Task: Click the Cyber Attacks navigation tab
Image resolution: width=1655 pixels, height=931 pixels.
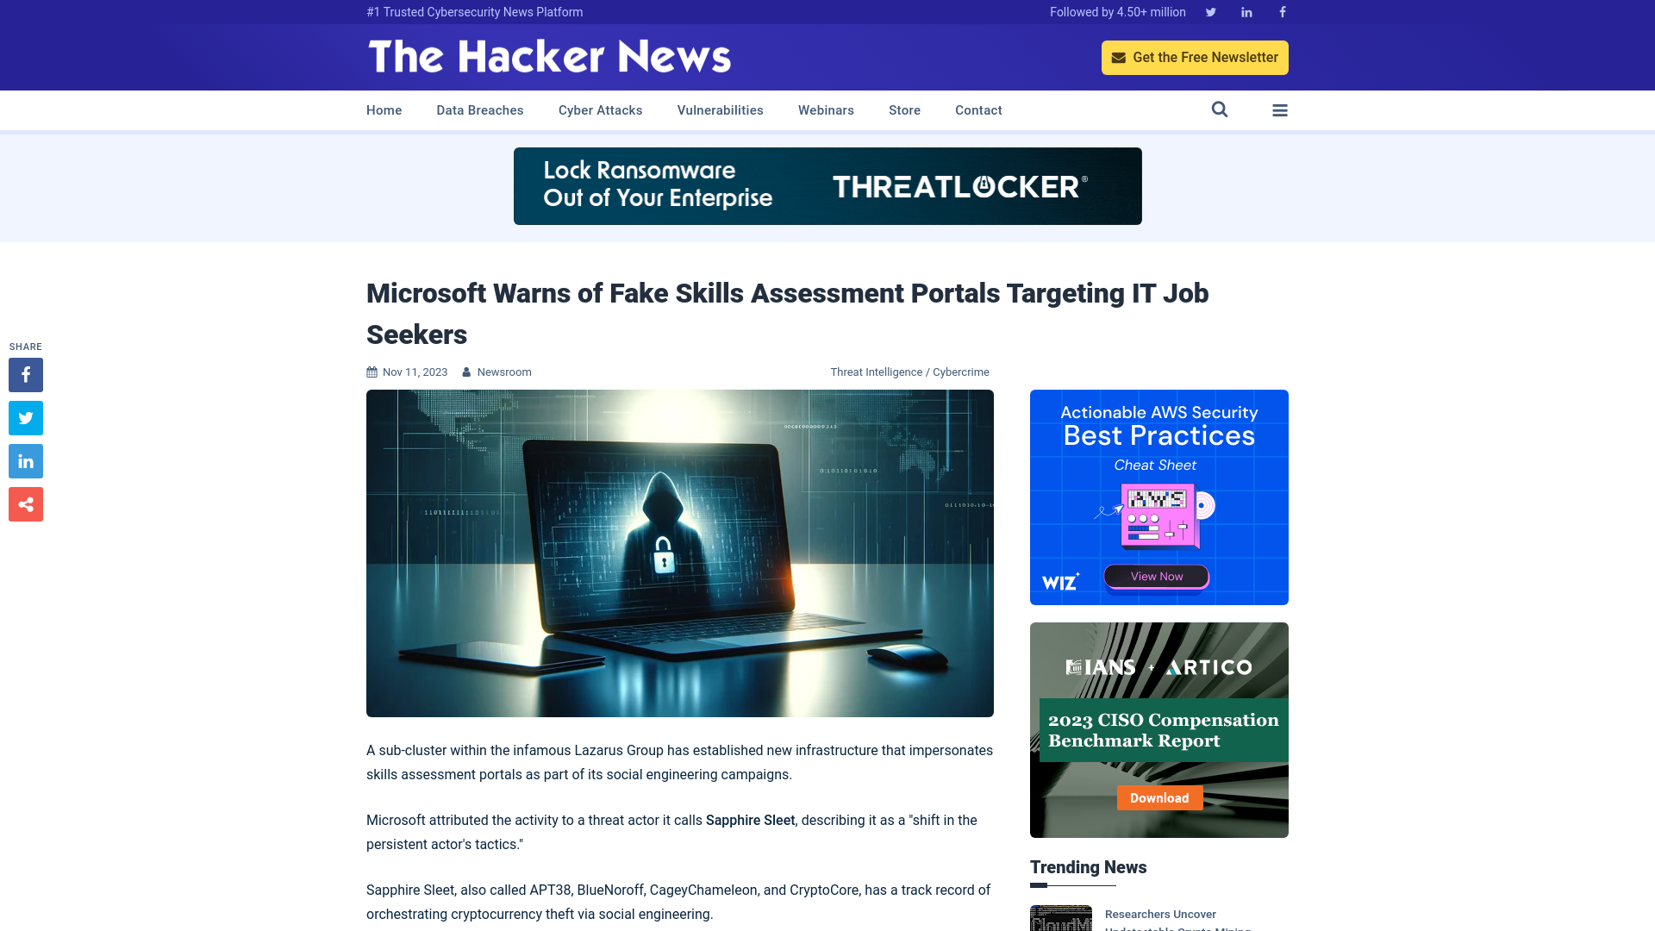Action: 599,109
